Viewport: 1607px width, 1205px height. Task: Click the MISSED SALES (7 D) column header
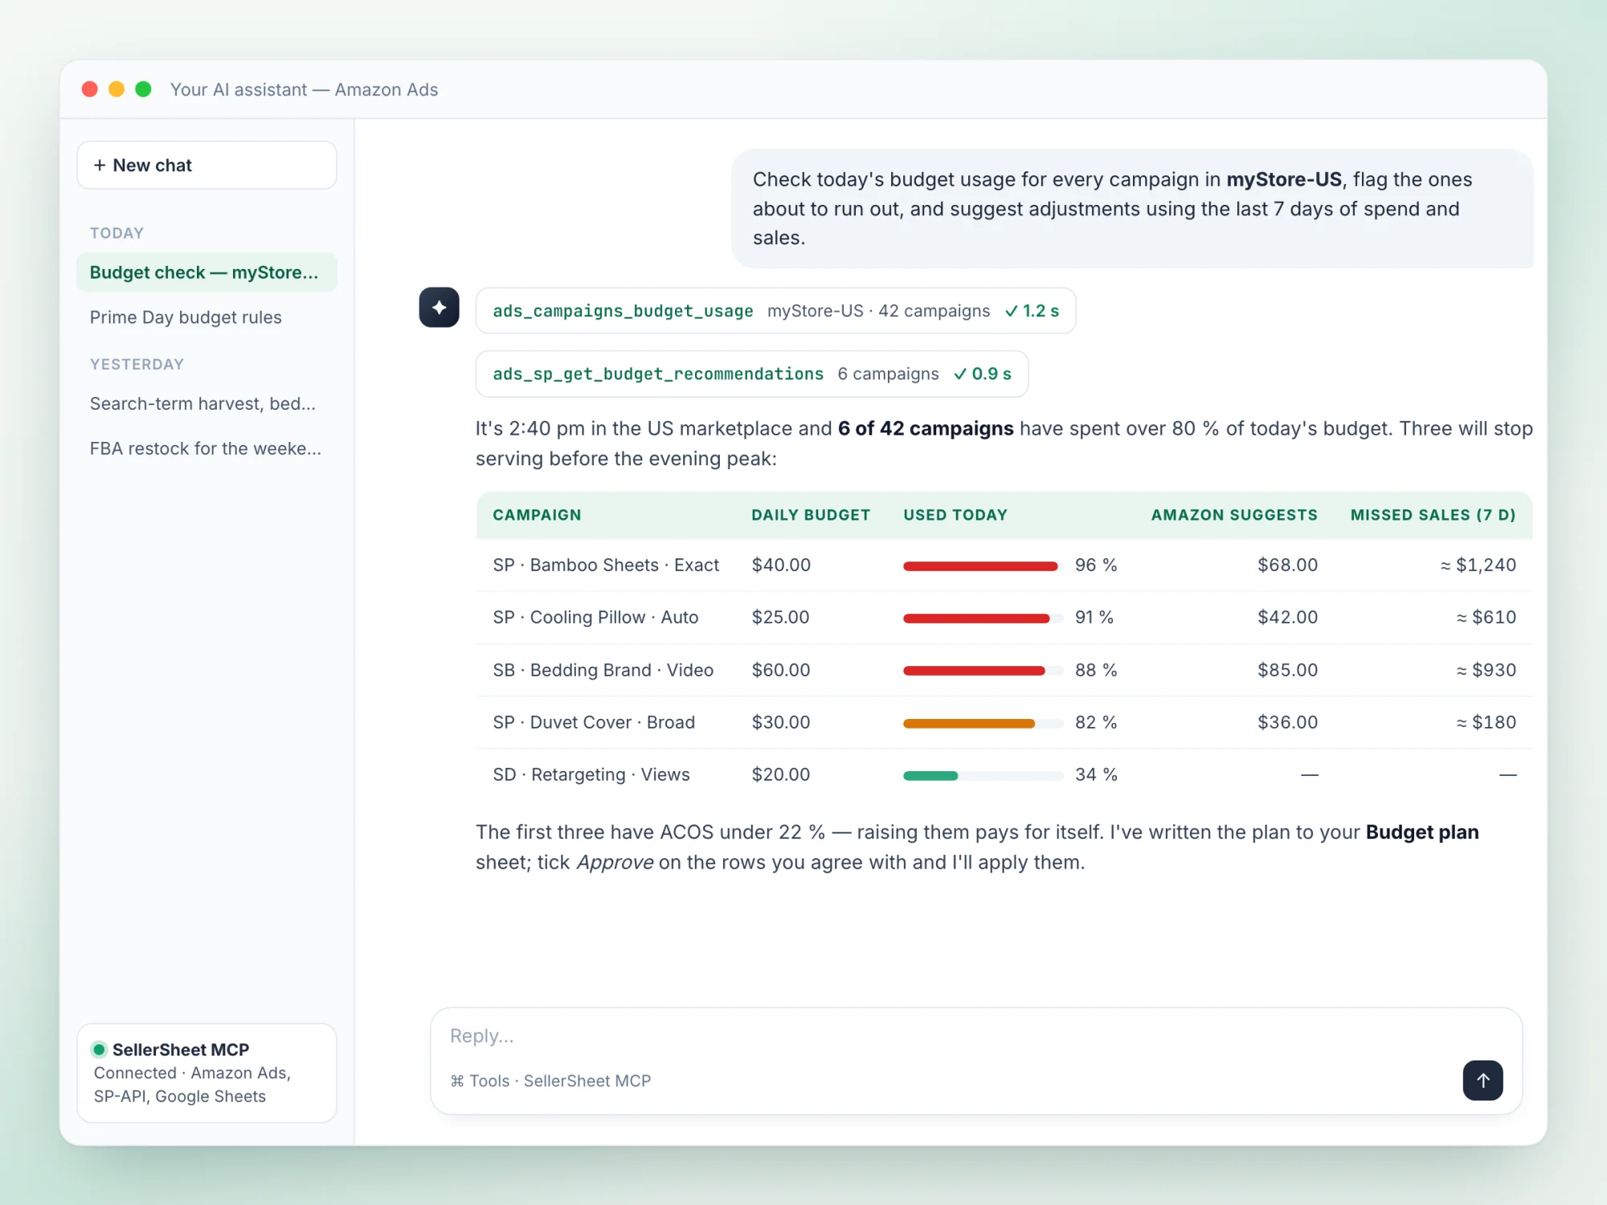pos(1433,515)
